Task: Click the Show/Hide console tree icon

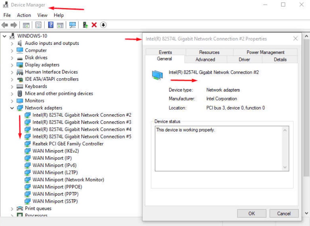Action: 26,25
